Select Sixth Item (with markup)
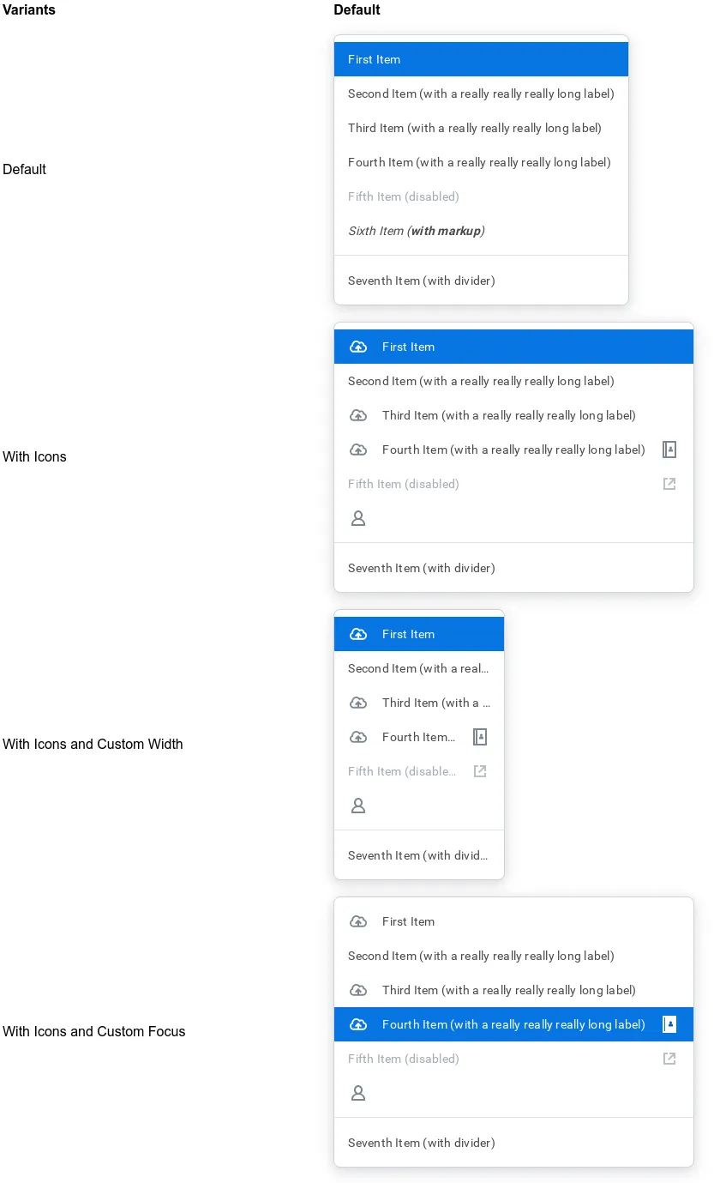This screenshot has width=714, height=1183. click(481, 231)
